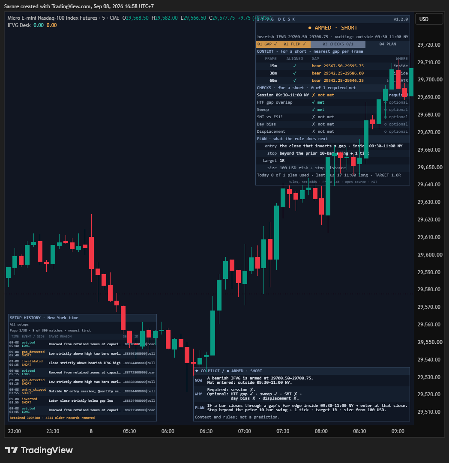Click the 'target 1R' plan row
Viewport: 449px width, 463px height.
pos(332,161)
